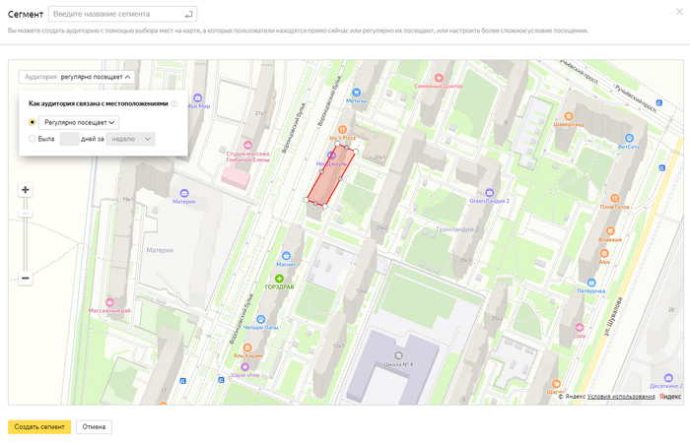The height and width of the screenshot is (443, 690).
Task: Click the GreenЛандия 2 marker icon
Action: click(x=490, y=192)
